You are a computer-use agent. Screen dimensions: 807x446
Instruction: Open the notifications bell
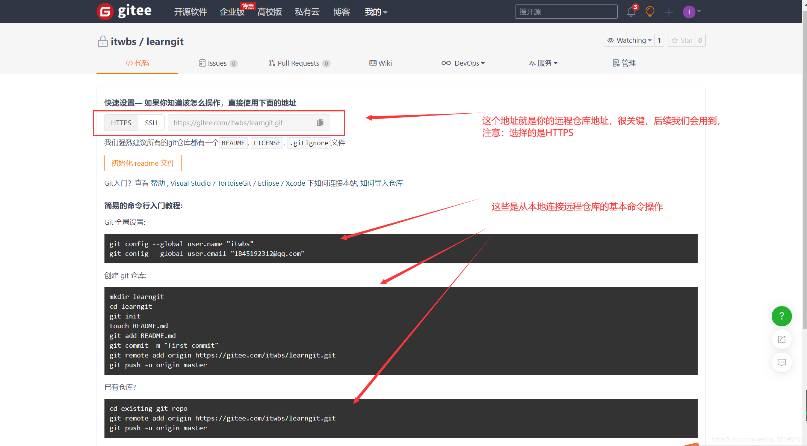click(632, 12)
